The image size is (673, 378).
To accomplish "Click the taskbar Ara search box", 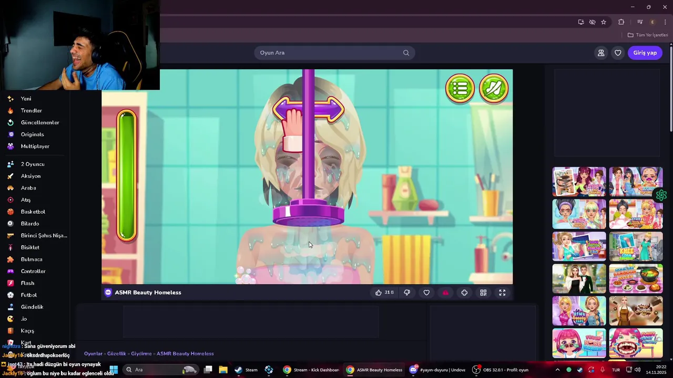I will tap(160, 370).
